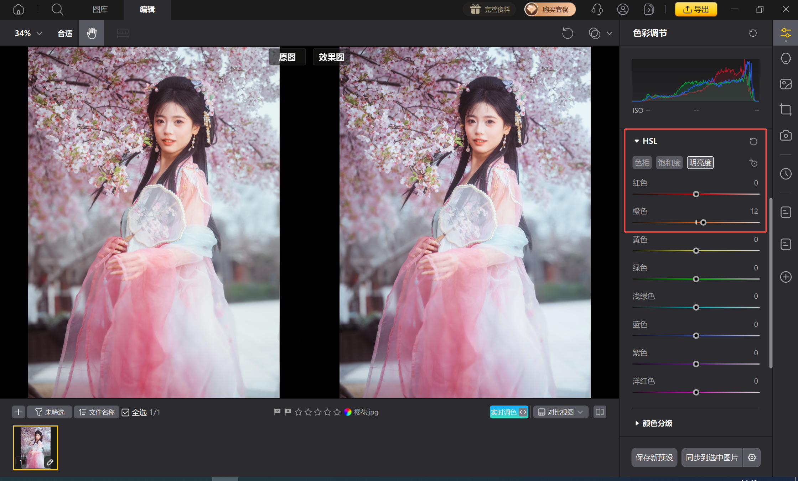Image resolution: width=798 pixels, height=481 pixels.
Task: Select the 饱和度 HSL tab
Action: click(669, 163)
